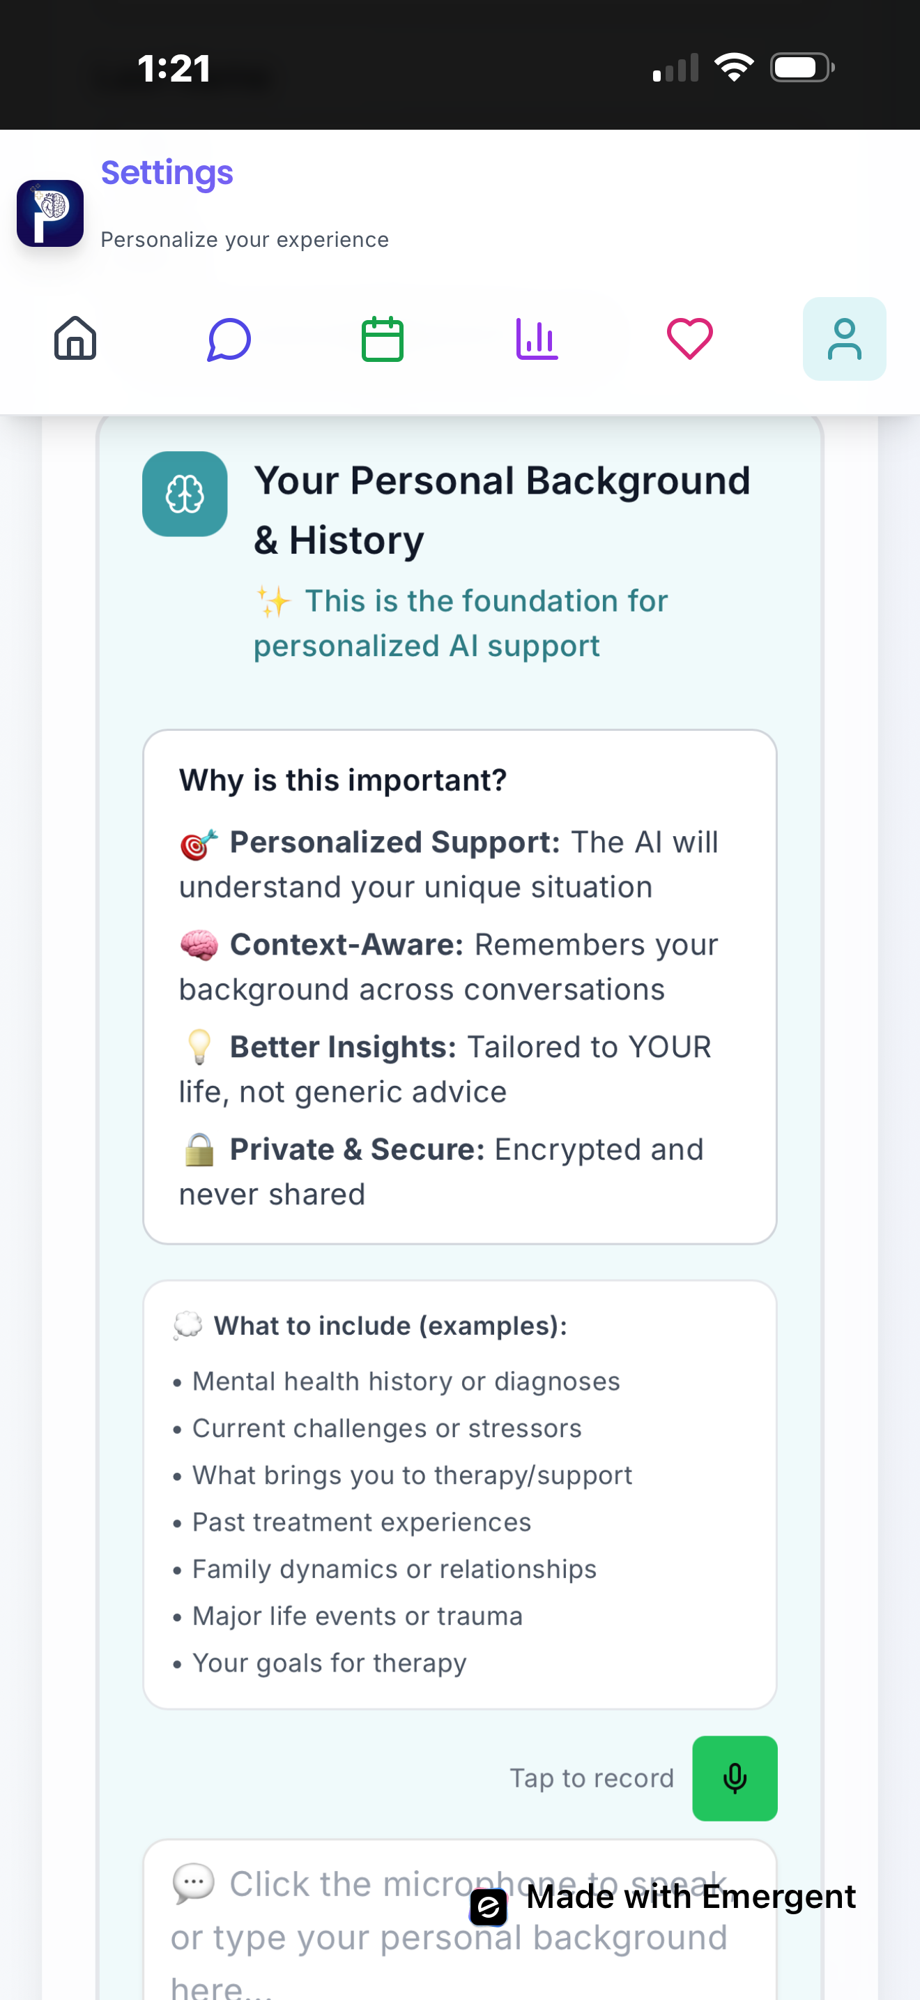This screenshot has width=920, height=2000.
Task: Select the Home icon in the navigation bar
Action: tap(75, 338)
